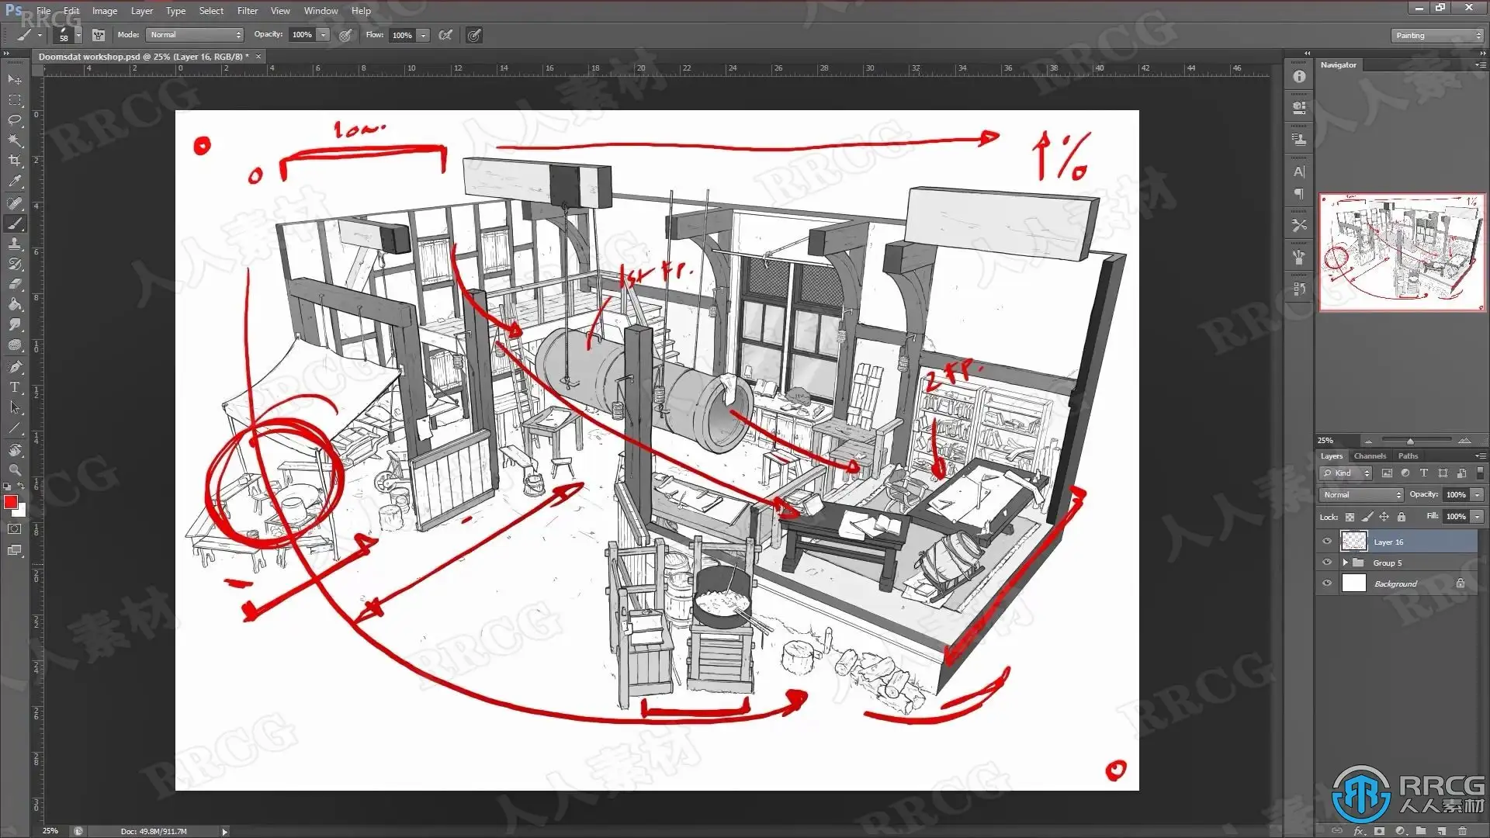This screenshot has width=1490, height=838.
Task: Open the Painting workspace dropdown
Action: [1436, 36]
